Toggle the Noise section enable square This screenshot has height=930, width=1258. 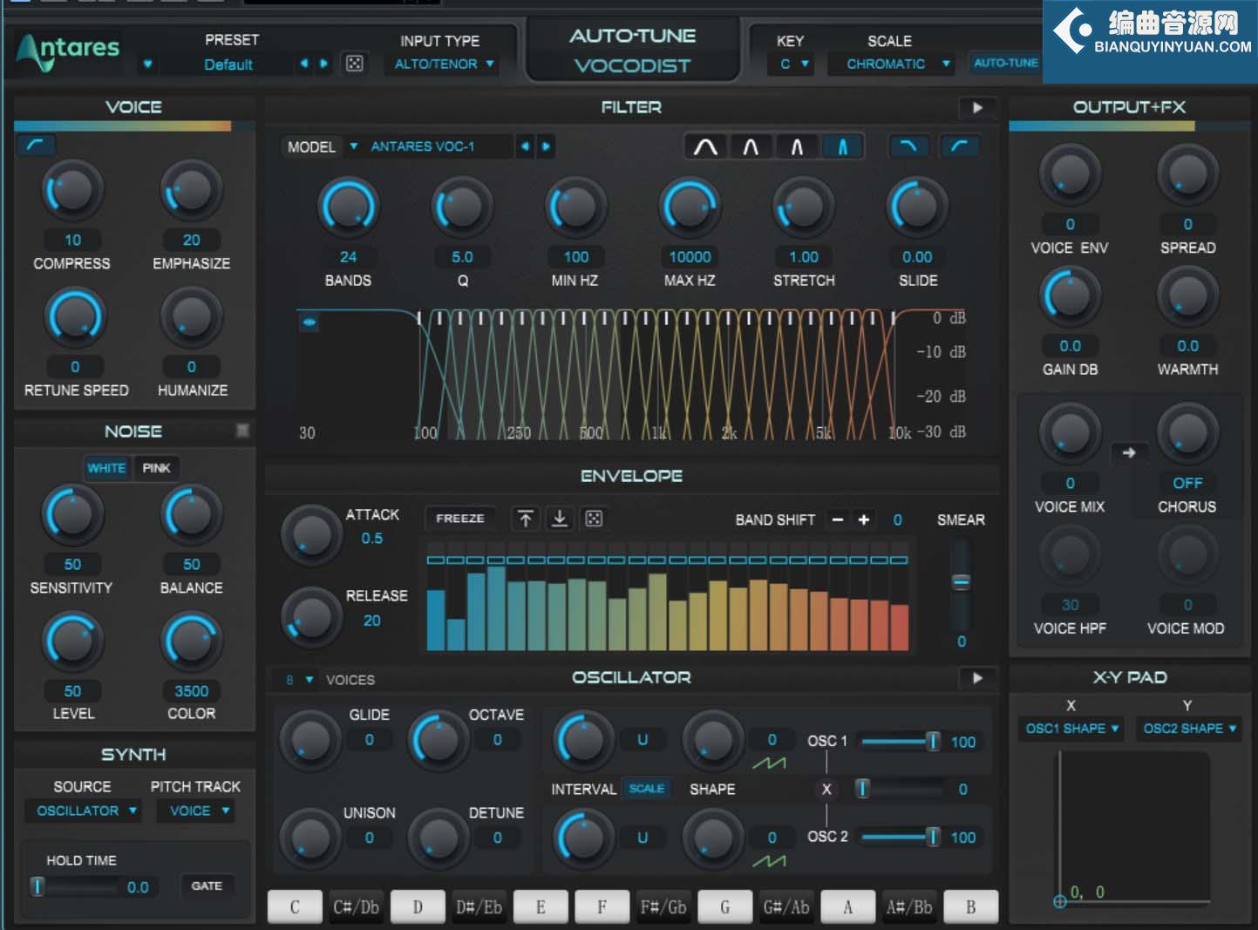[x=242, y=430]
